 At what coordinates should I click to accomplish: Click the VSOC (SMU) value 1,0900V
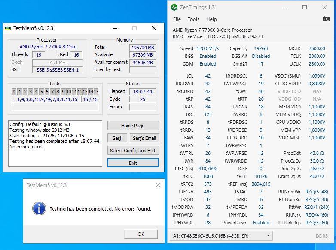point(317,76)
